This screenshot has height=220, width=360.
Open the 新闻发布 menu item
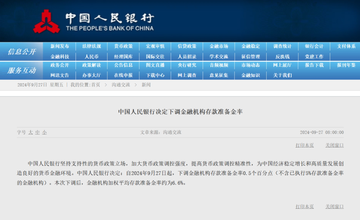coord(60,46)
